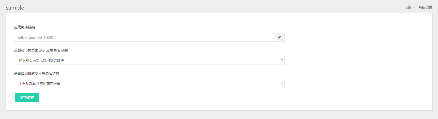The image size is (438, 119).
Task: Click the arrow of the 下载页面显示 select box
Action: pos(282,60)
